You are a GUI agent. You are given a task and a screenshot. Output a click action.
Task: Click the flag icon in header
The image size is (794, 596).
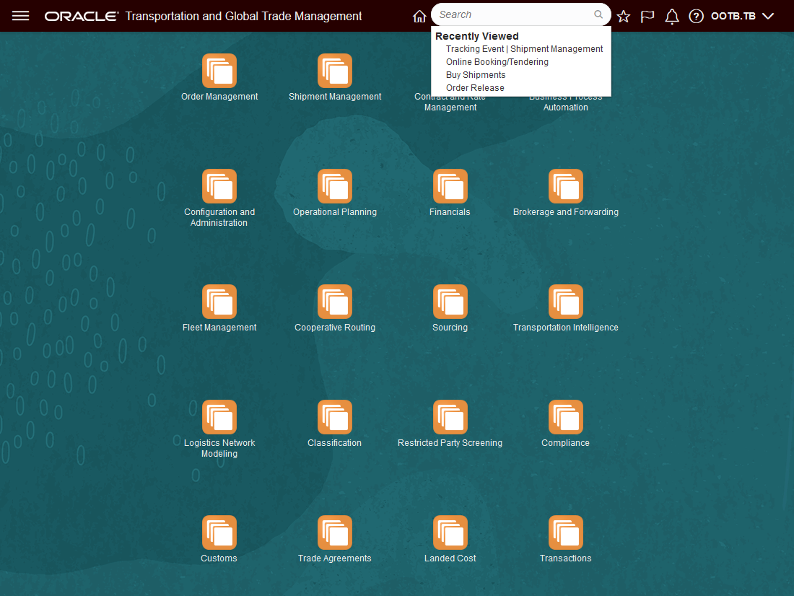tap(647, 16)
